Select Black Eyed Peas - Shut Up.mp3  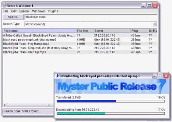(80, 52)
